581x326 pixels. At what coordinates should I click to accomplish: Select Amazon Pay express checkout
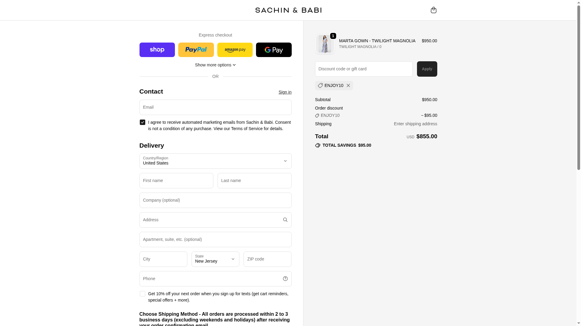click(235, 50)
